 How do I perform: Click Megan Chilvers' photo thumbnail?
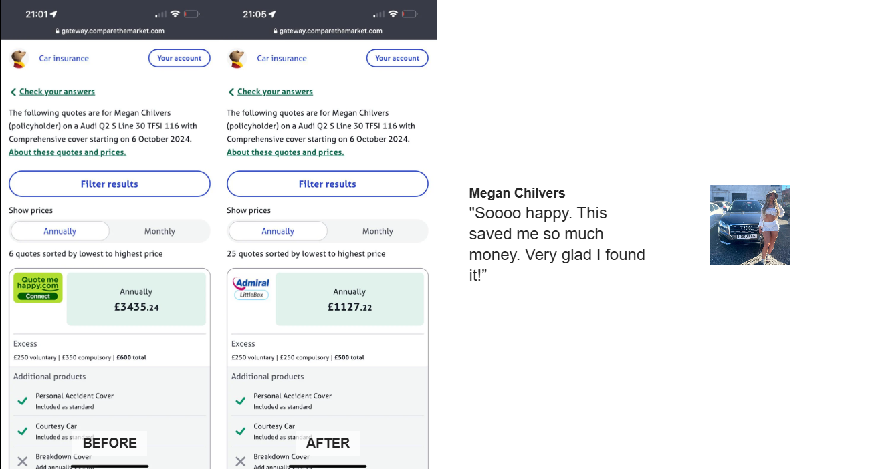click(x=750, y=225)
